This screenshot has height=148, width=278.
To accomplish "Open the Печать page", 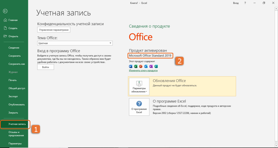I will point(12,80).
